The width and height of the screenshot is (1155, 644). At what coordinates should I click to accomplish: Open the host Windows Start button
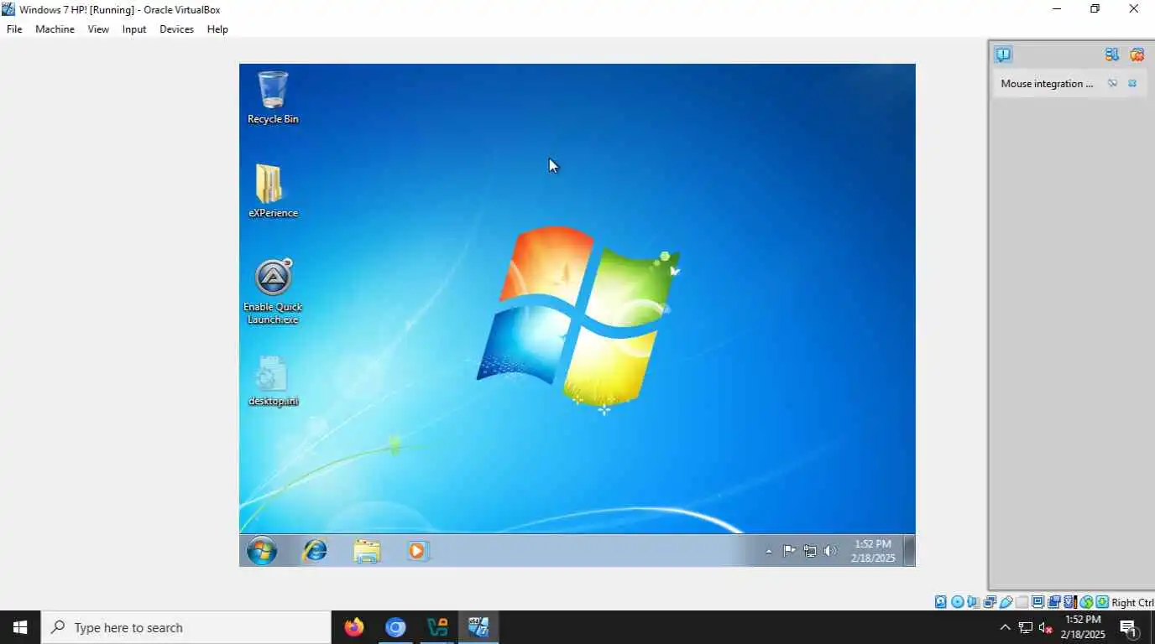(x=20, y=627)
